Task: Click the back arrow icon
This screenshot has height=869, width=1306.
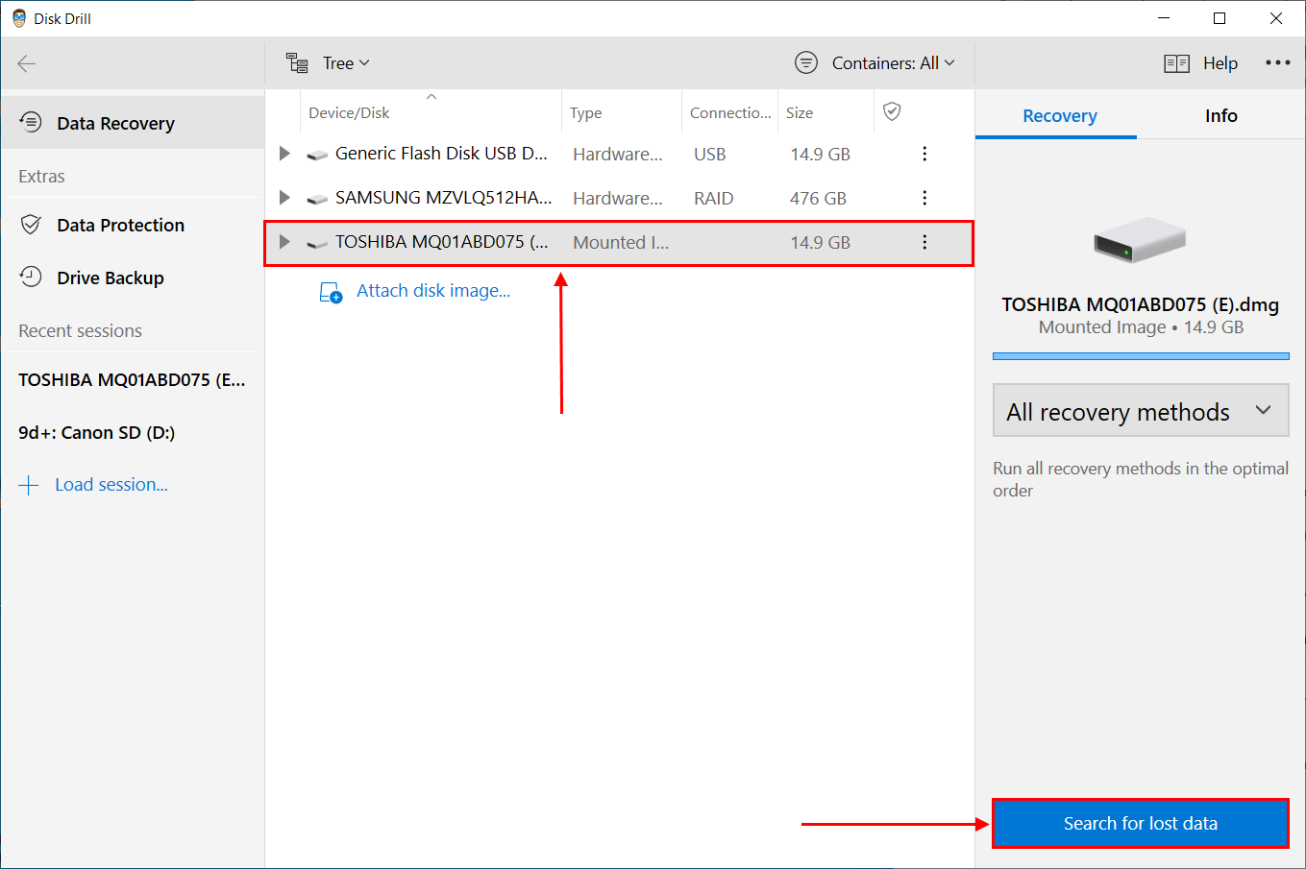Action: point(27,63)
